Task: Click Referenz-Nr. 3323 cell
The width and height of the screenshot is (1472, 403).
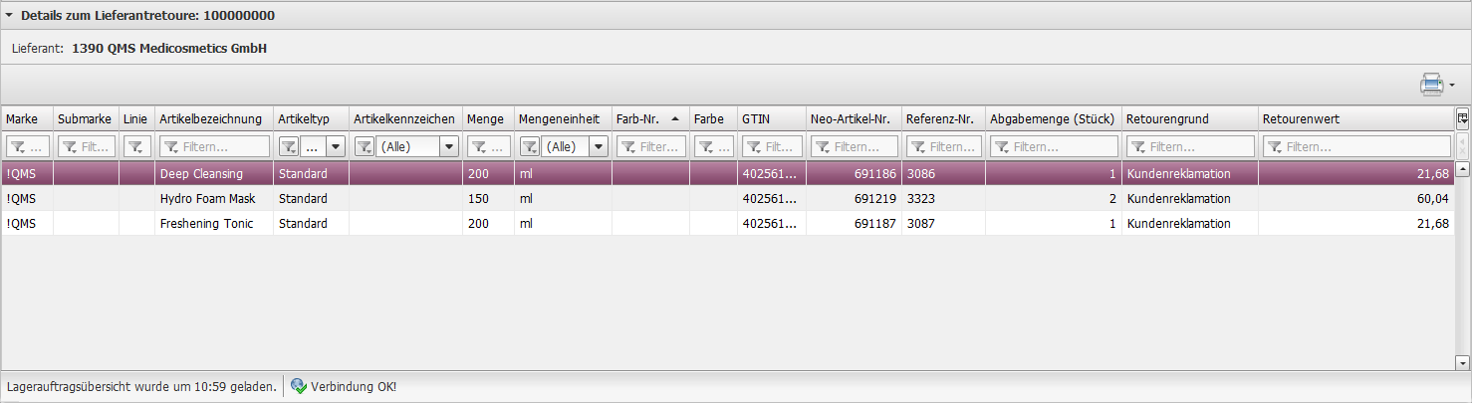Action: [x=943, y=198]
